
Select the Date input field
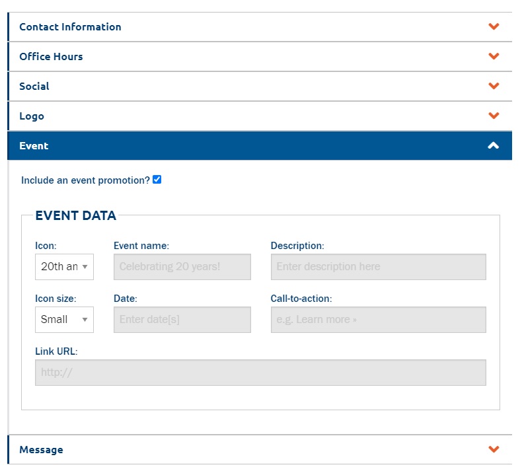pos(182,320)
